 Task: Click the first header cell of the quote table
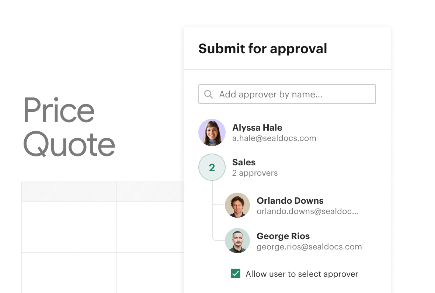pyautogui.click(x=69, y=192)
